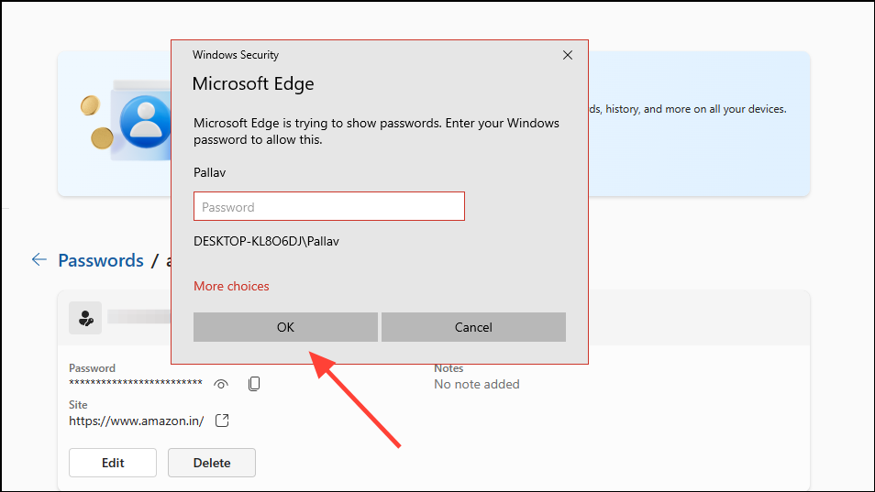Image resolution: width=875 pixels, height=492 pixels.
Task: Open the More choices link
Action: click(231, 286)
